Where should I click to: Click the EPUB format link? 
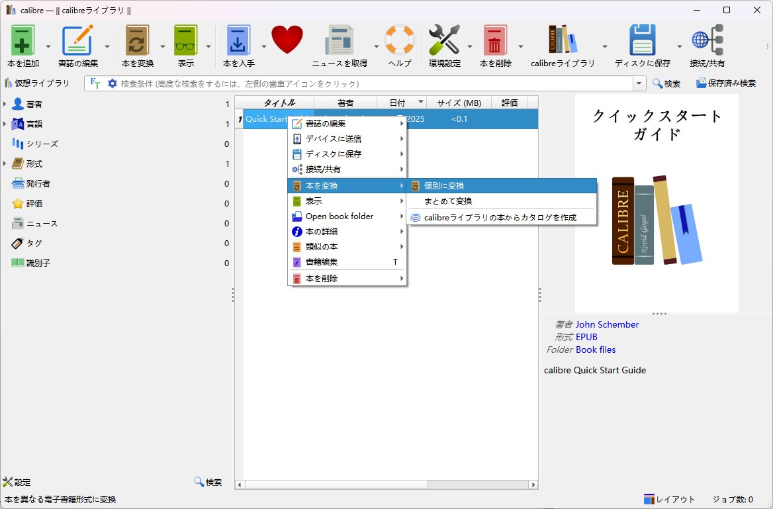tap(586, 338)
